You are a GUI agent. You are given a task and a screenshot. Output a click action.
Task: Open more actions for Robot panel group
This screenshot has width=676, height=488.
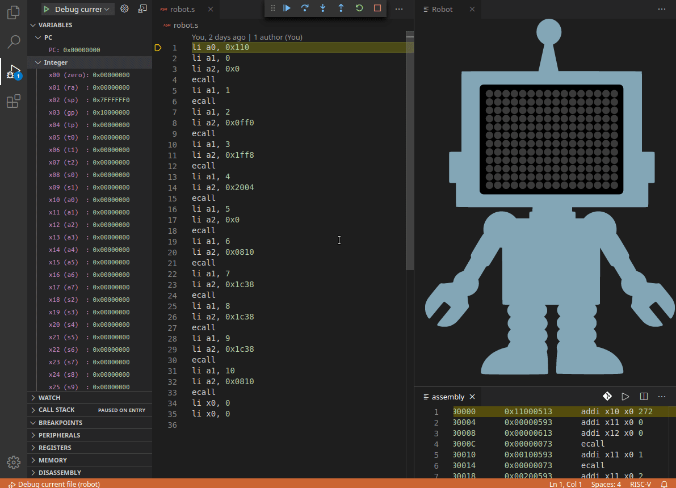click(x=662, y=9)
